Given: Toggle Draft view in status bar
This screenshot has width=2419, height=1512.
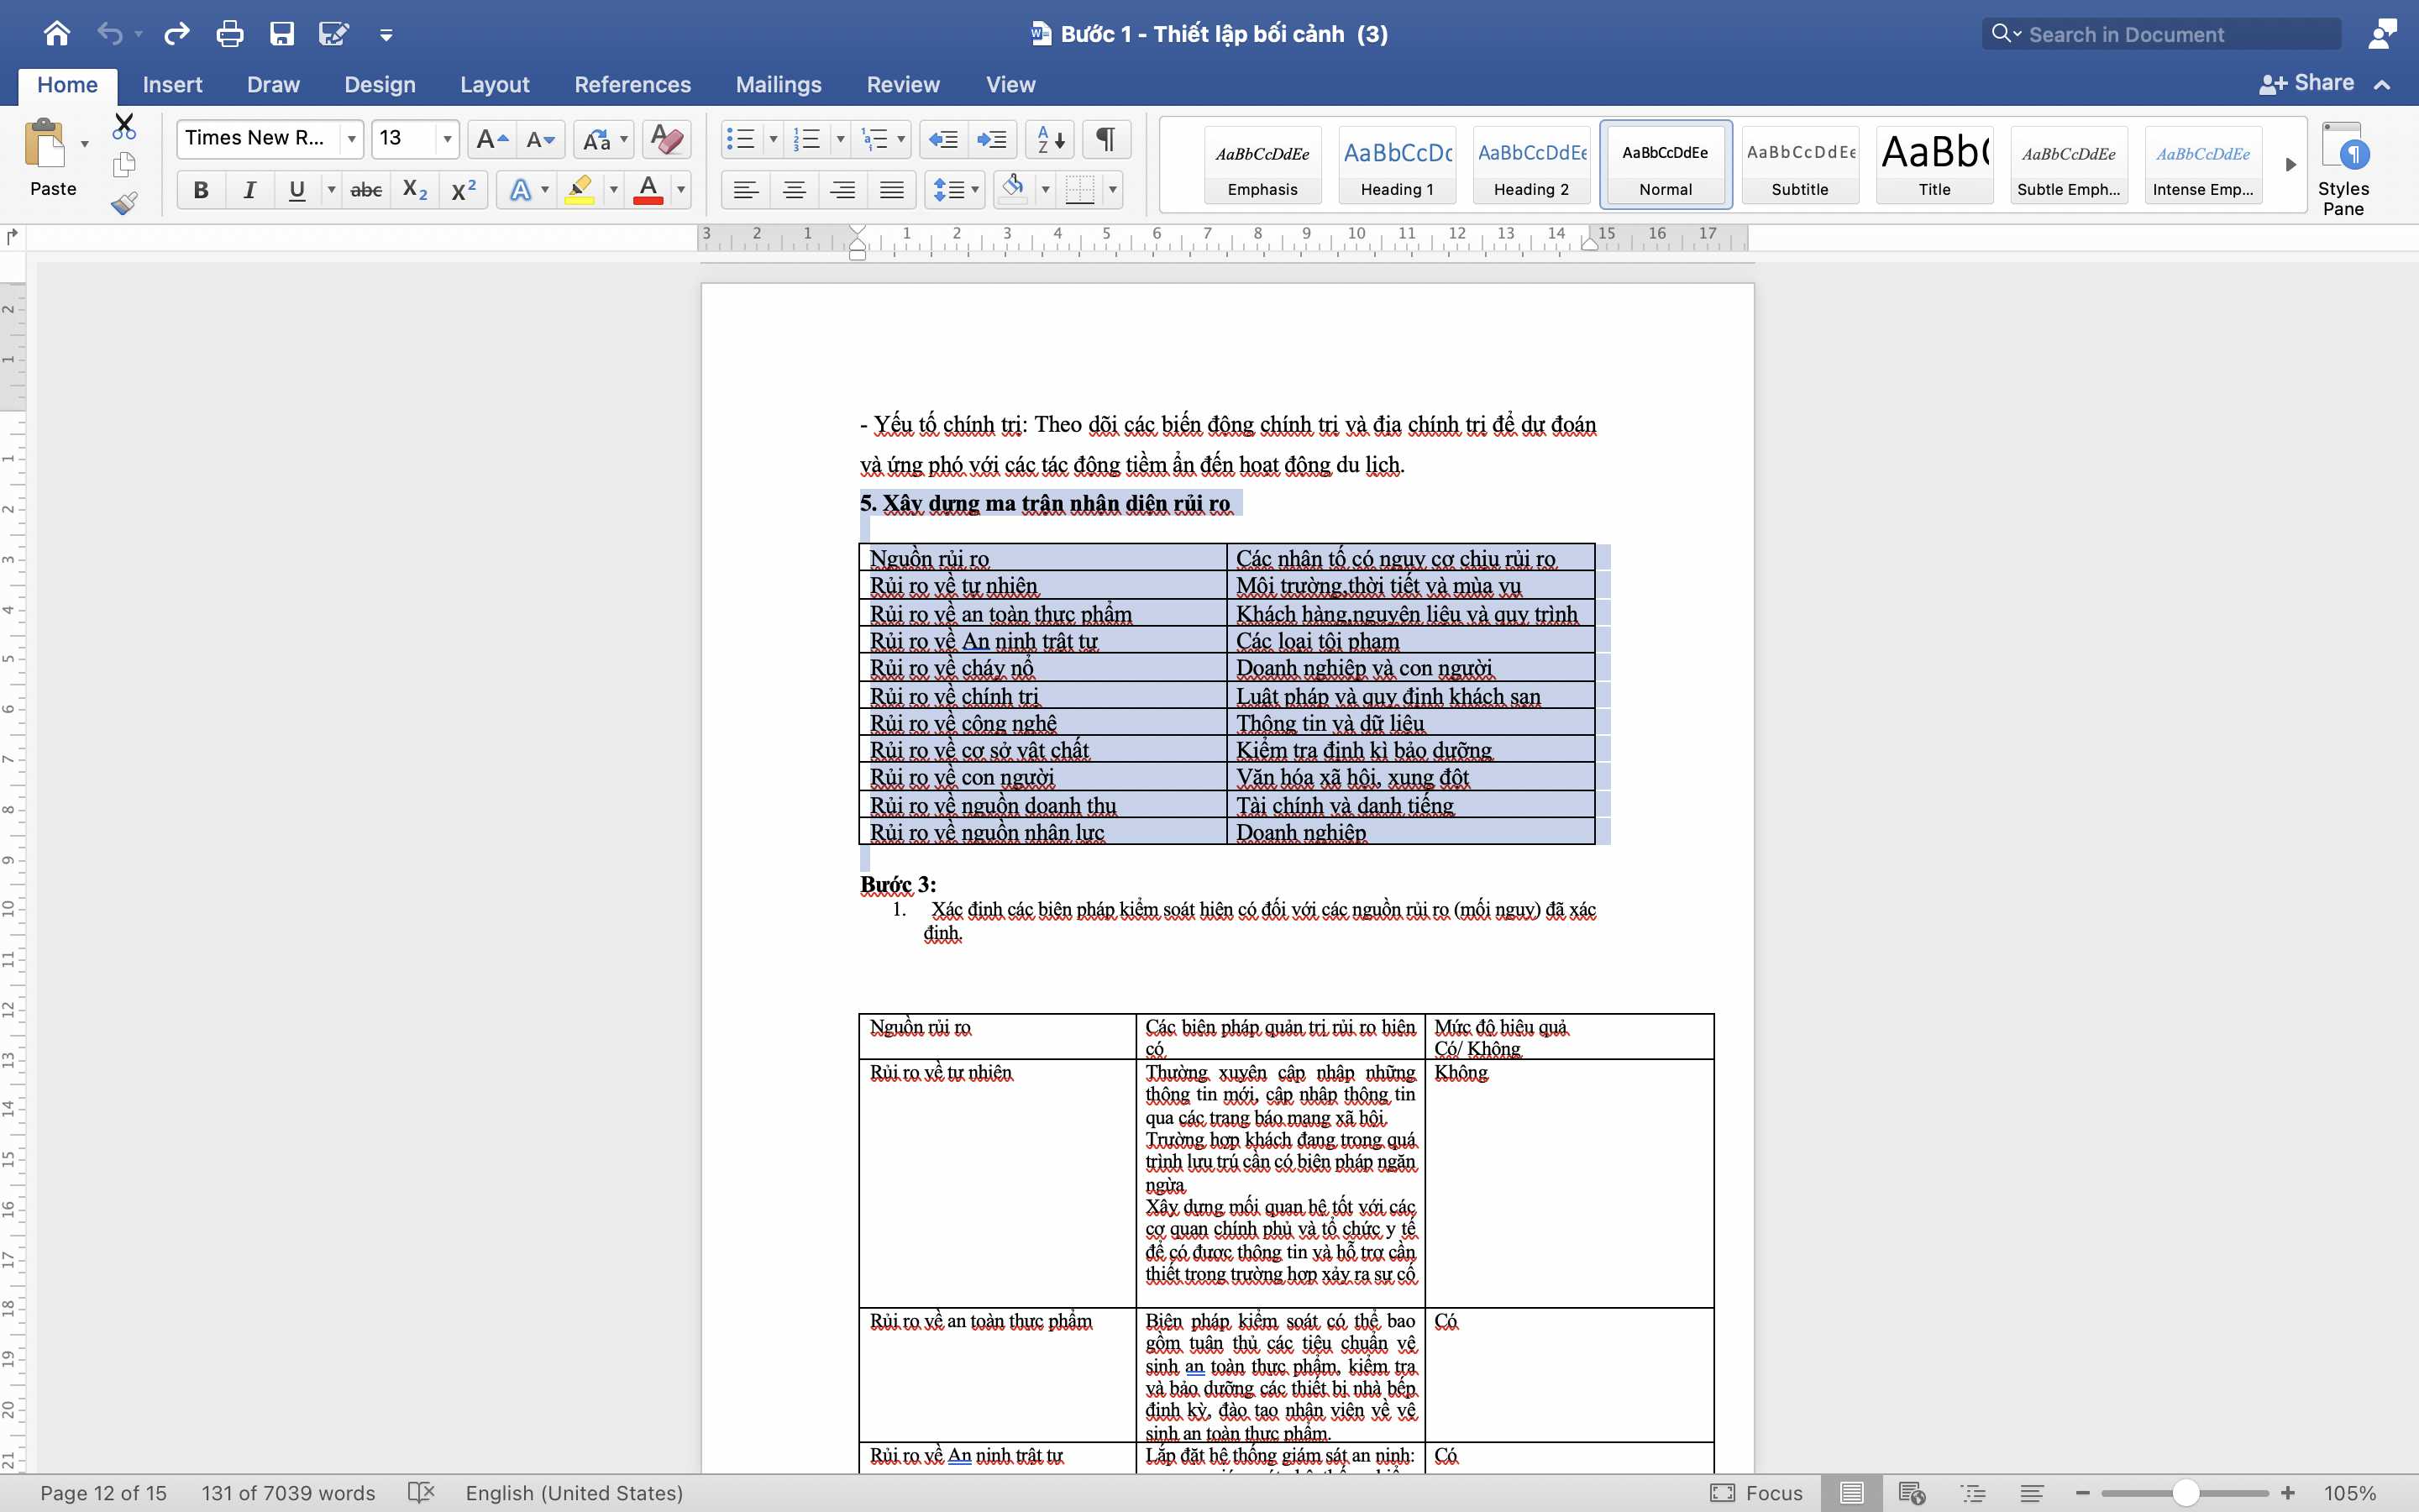Looking at the screenshot, I should 2031,1492.
